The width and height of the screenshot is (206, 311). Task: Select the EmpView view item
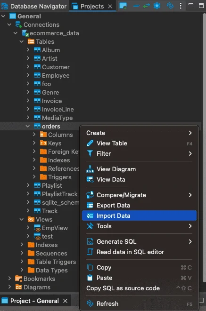click(x=55, y=228)
